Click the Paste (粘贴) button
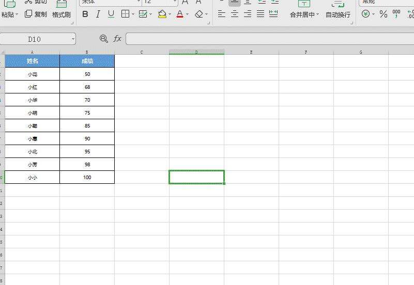The image size is (414, 285). click(8, 9)
